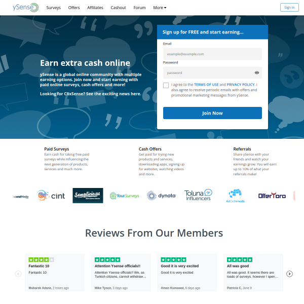
Task: Open the Surveys menu item
Action: 54,8
